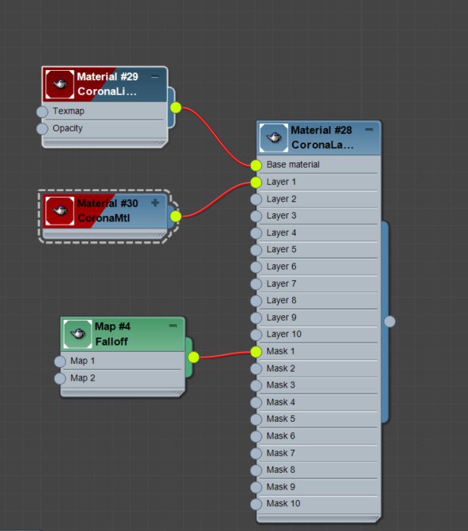Click the Layer 4 input socket
Screen dimensions: 468x531
(x=256, y=233)
